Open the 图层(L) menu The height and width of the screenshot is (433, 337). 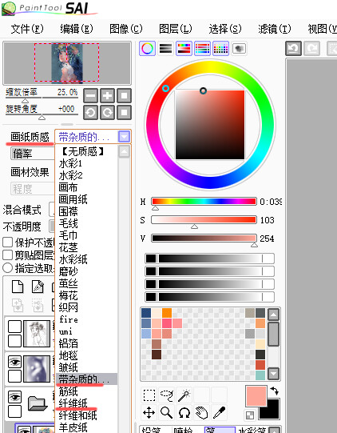[x=176, y=29]
